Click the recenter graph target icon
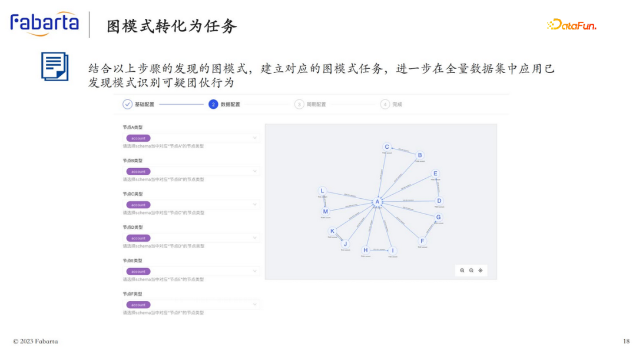 point(481,271)
